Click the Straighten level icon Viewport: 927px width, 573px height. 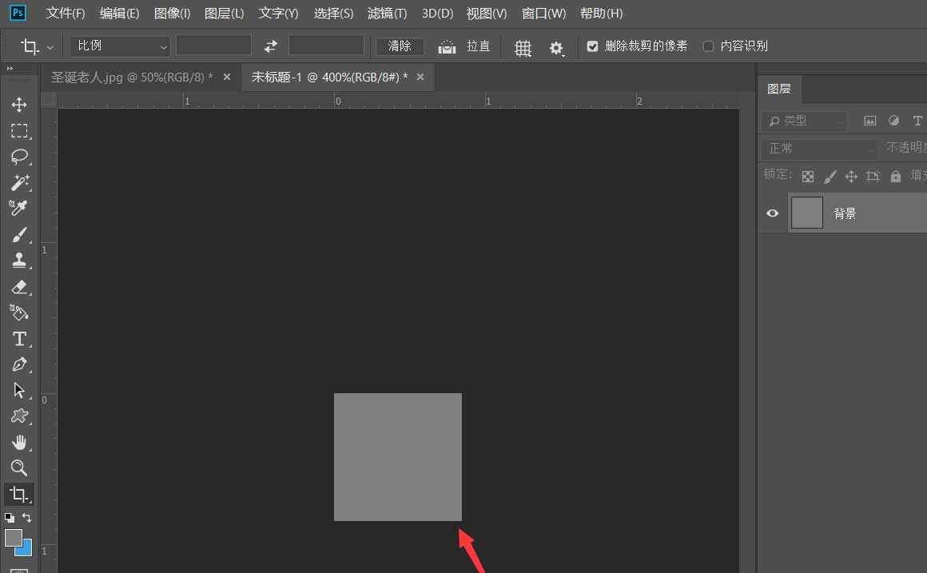[x=447, y=46]
